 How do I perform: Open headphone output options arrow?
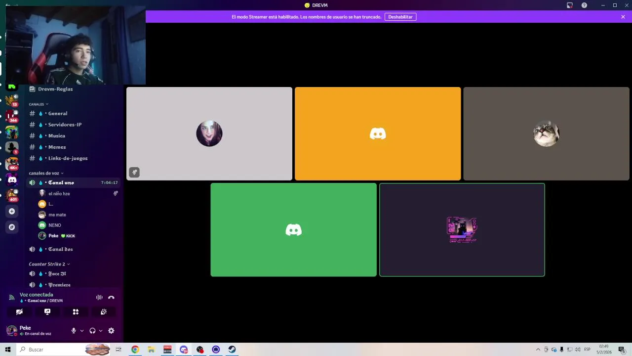(101, 331)
